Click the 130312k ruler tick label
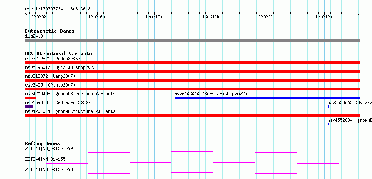The width and height of the screenshot is (372, 179). (267, 17)
